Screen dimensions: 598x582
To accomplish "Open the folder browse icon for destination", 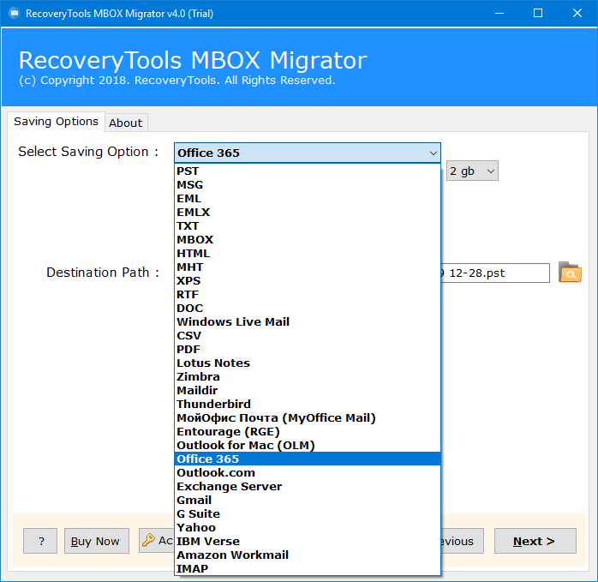I will tap(570, 273).
